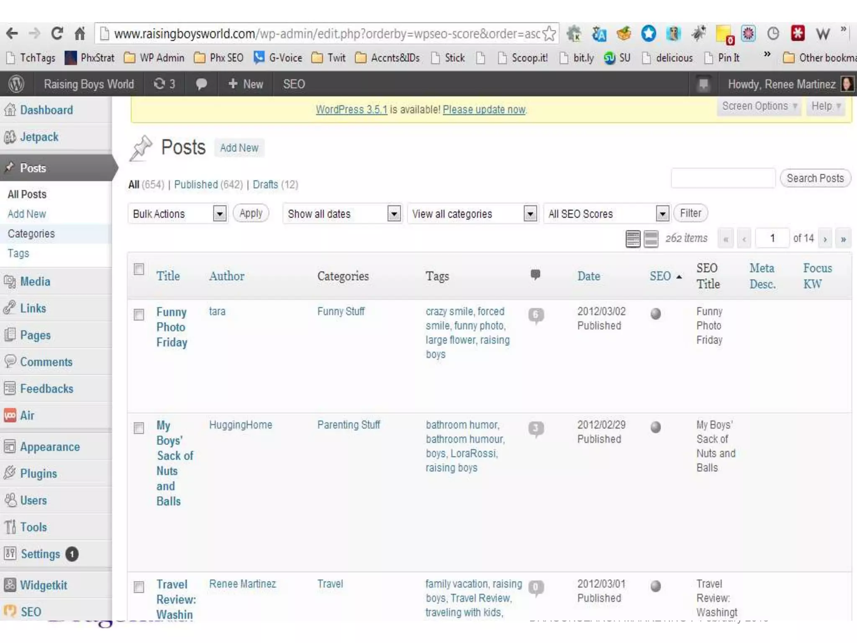This screenshot has width=857, height=643.
Task: Go to Appearance in the sidebar
Action: tap(50, 447)
